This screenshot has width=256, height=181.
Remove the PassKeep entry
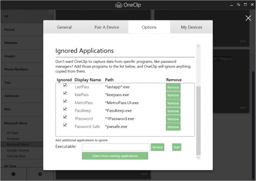[x=173, y=111]
